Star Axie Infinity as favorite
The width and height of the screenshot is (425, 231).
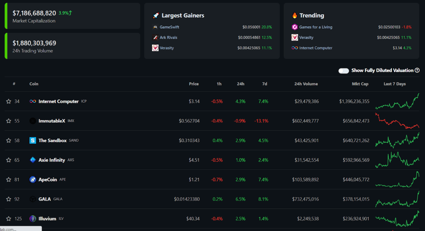tap(8, 160)
